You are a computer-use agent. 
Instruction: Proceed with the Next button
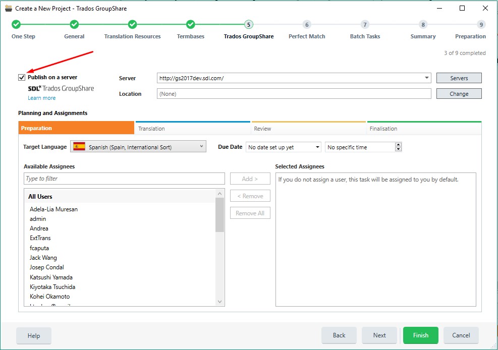point(379,335)
